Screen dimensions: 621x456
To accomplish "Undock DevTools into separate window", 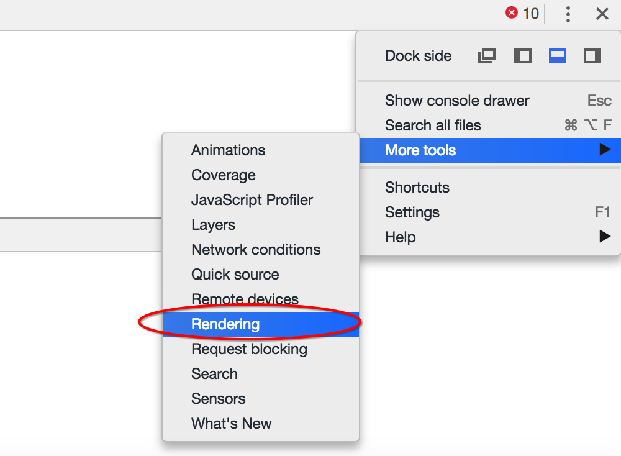I will [x=486, y=56].
